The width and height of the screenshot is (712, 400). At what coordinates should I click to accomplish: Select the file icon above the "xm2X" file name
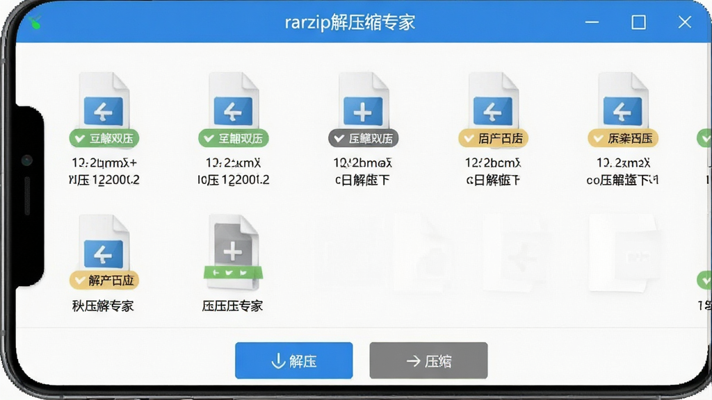(x=623, y=101)
